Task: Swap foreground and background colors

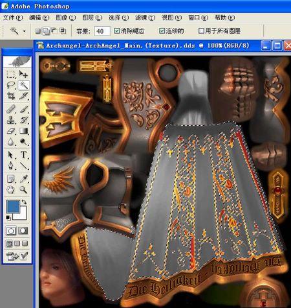Action: pyautogui.click(x=24, y=202)
